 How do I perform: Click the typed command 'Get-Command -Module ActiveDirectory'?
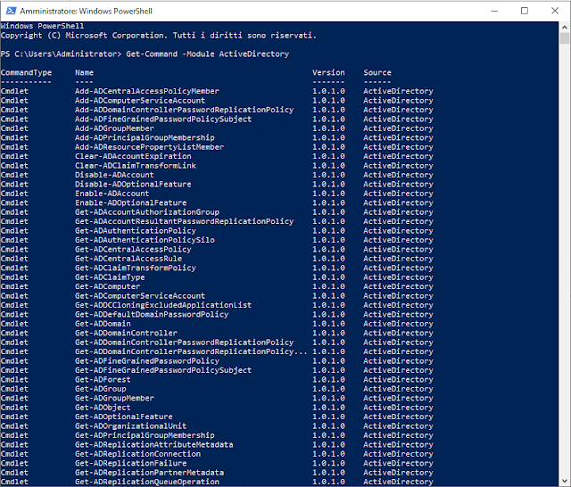point(208,54)
